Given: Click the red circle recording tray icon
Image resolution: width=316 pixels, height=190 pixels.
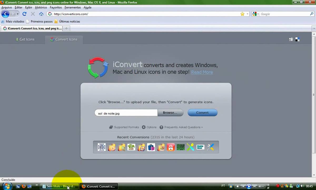Looking at the screenshot, I should (278, 186).
